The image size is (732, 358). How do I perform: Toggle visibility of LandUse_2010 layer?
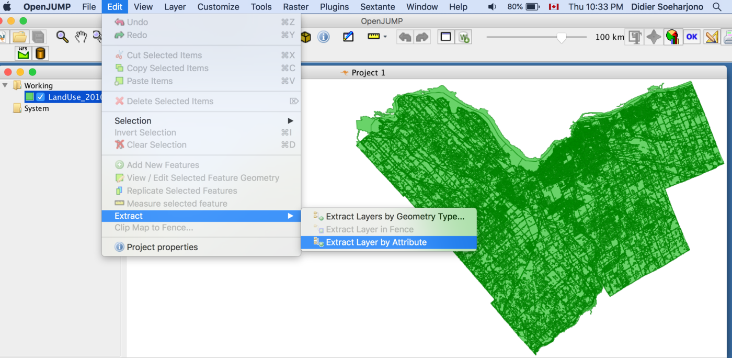click(x=39, y=97)
